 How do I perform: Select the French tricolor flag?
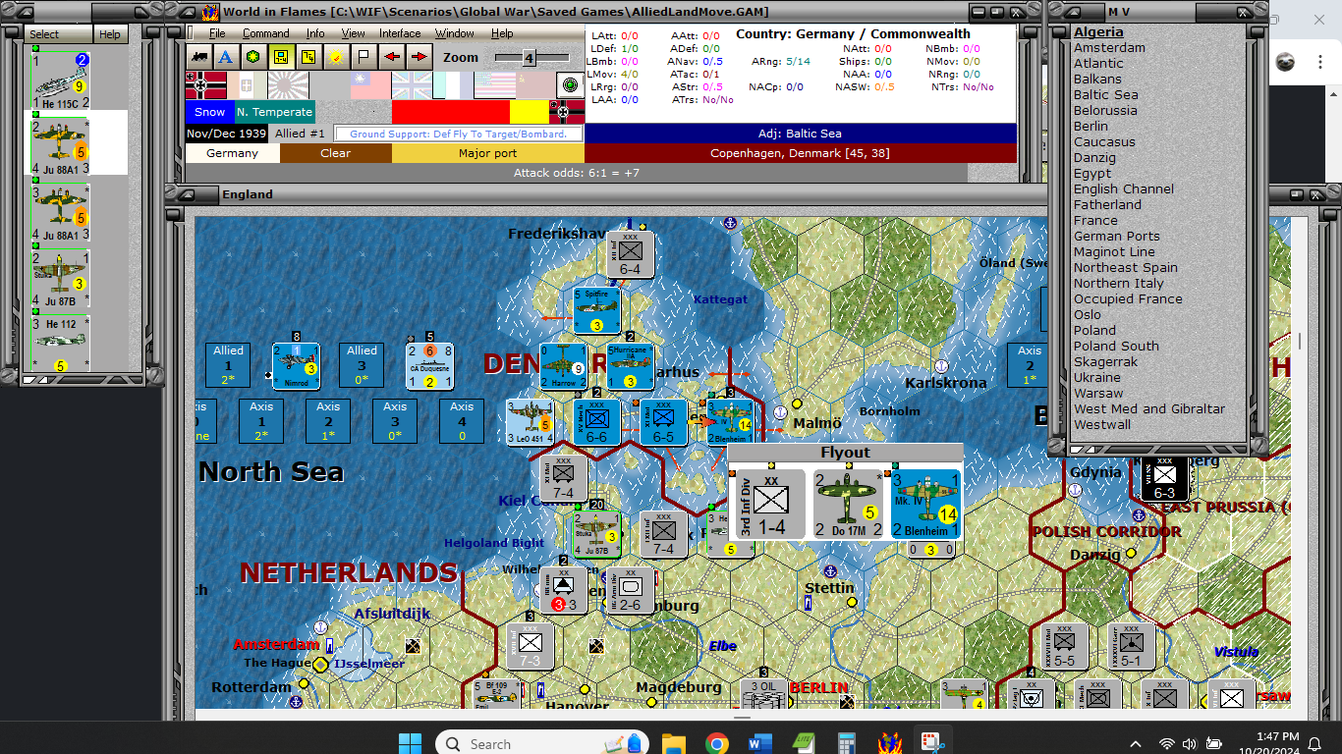click(x=453, y=84)
